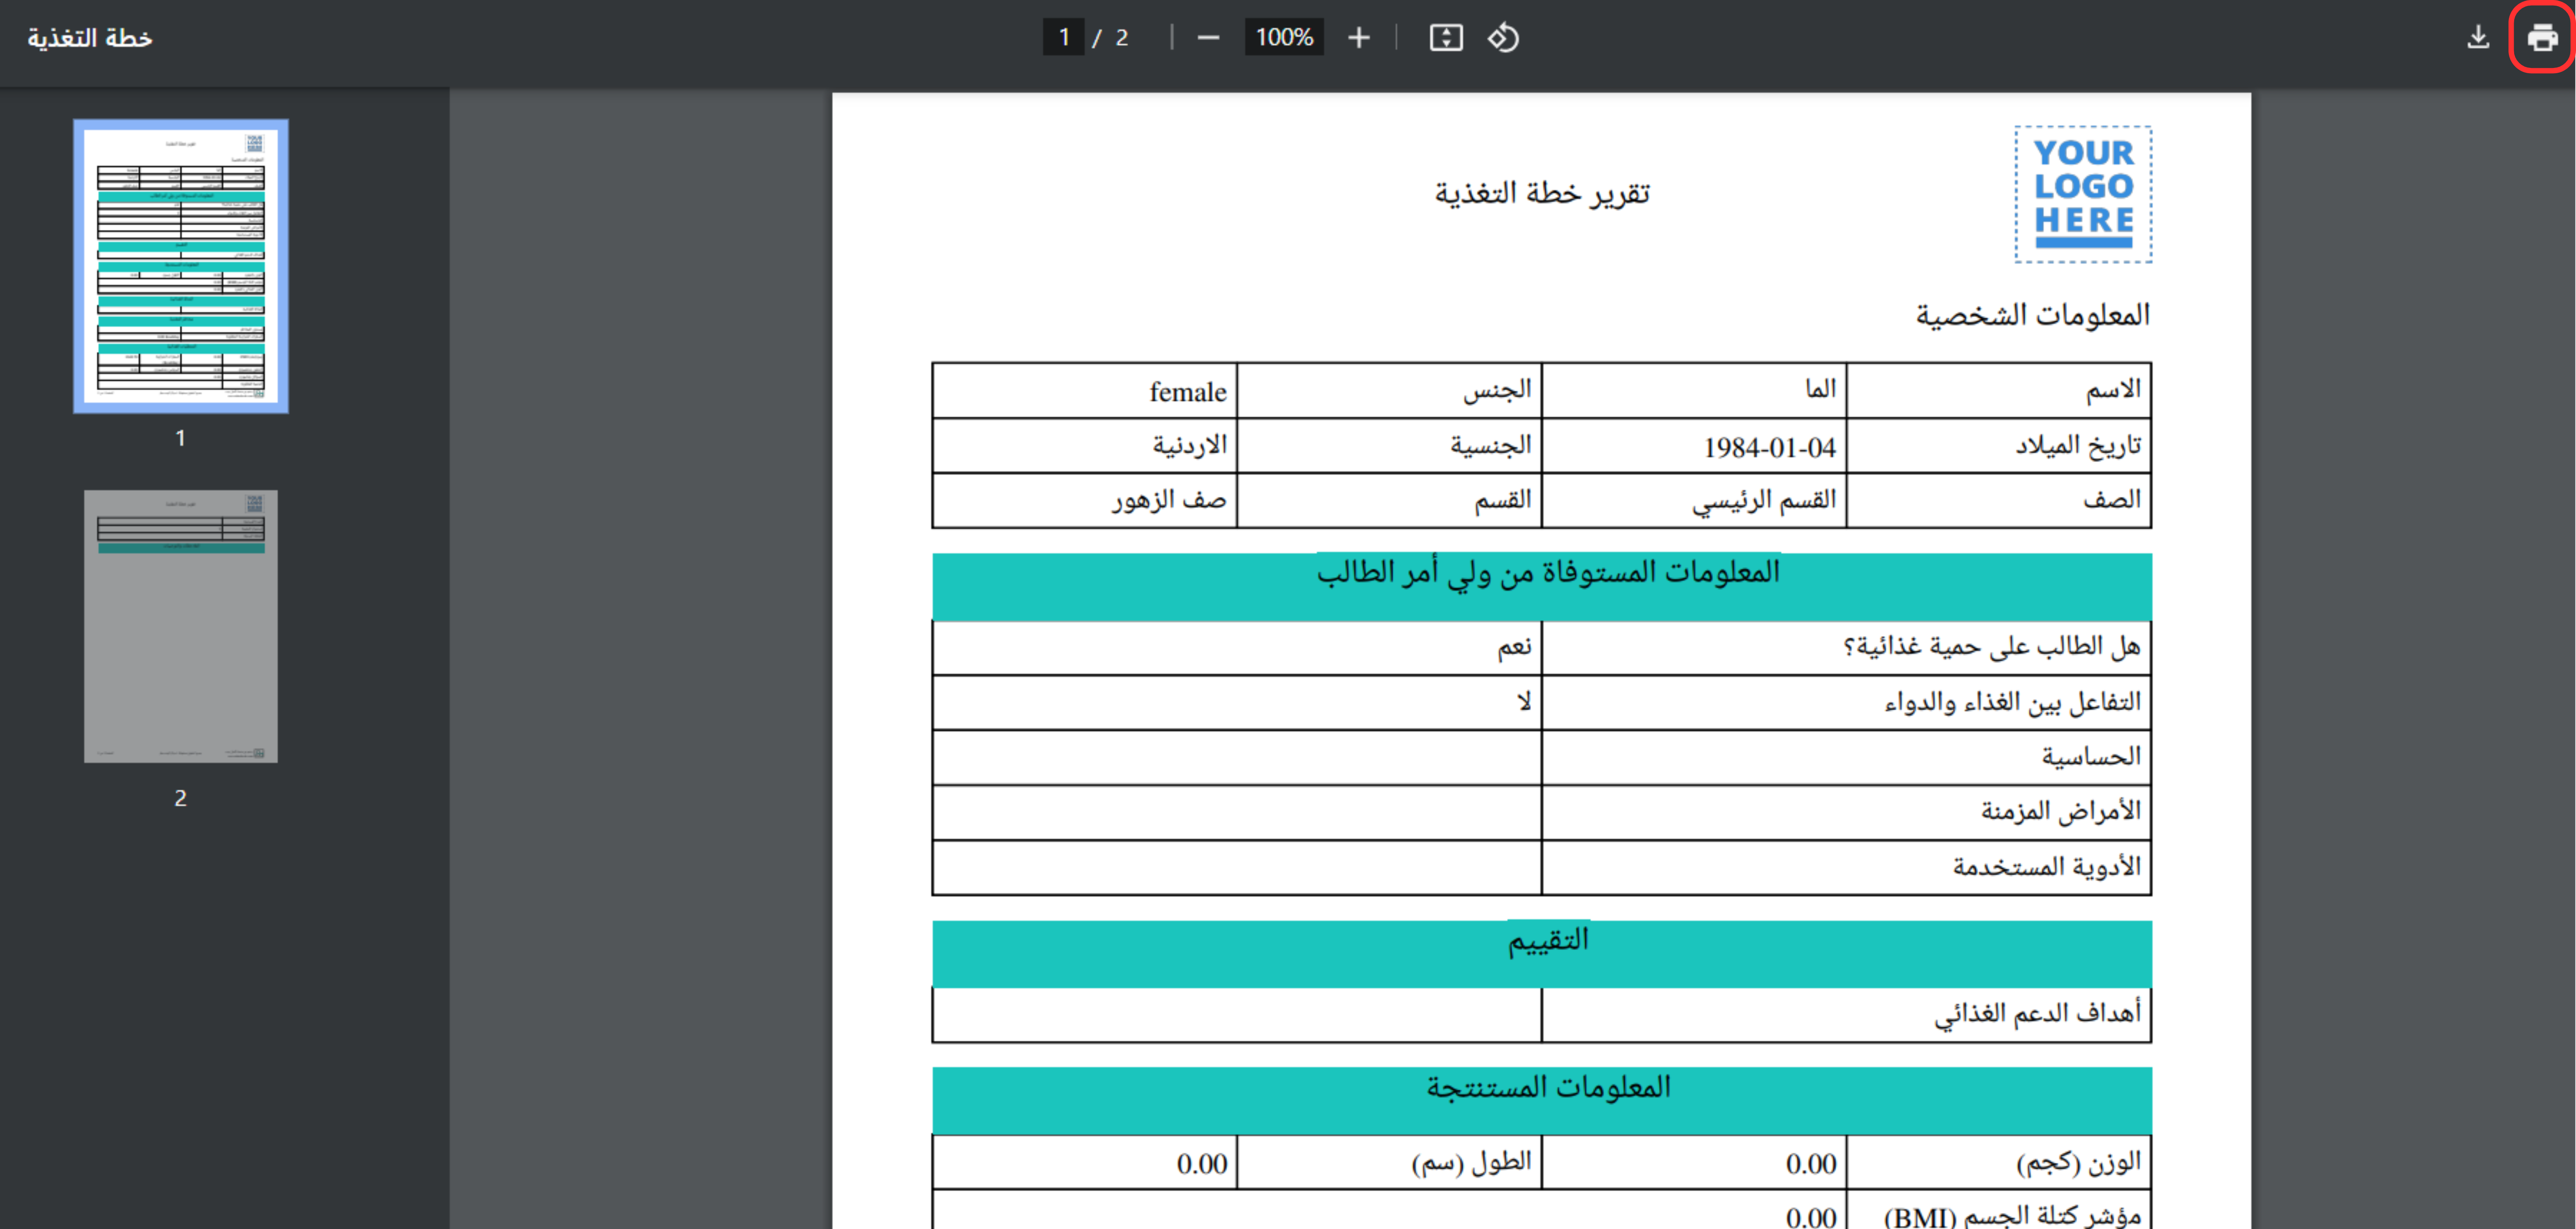Click the label الأمراض المزمنة
Screen dimensions: 2576x1229
tap(2061, 811)
